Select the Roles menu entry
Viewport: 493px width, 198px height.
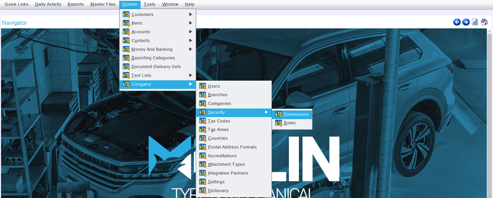point(292,123)
